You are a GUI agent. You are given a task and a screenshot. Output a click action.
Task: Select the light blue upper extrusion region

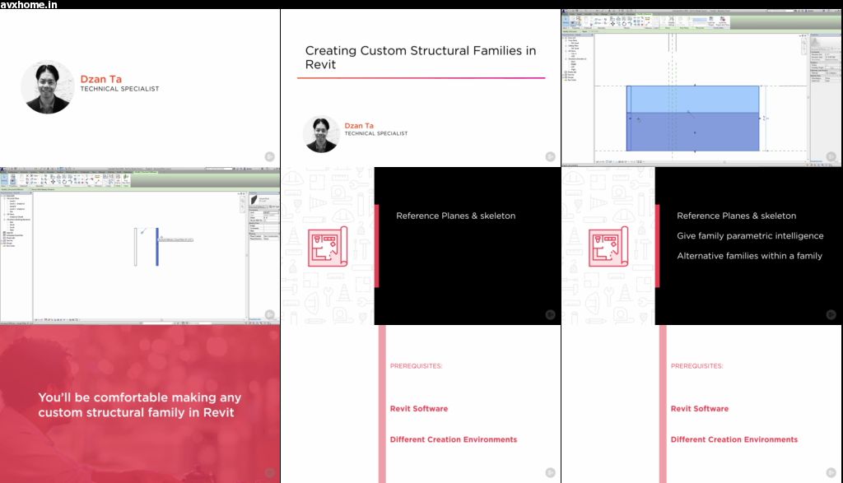click(x=693, y=99)
